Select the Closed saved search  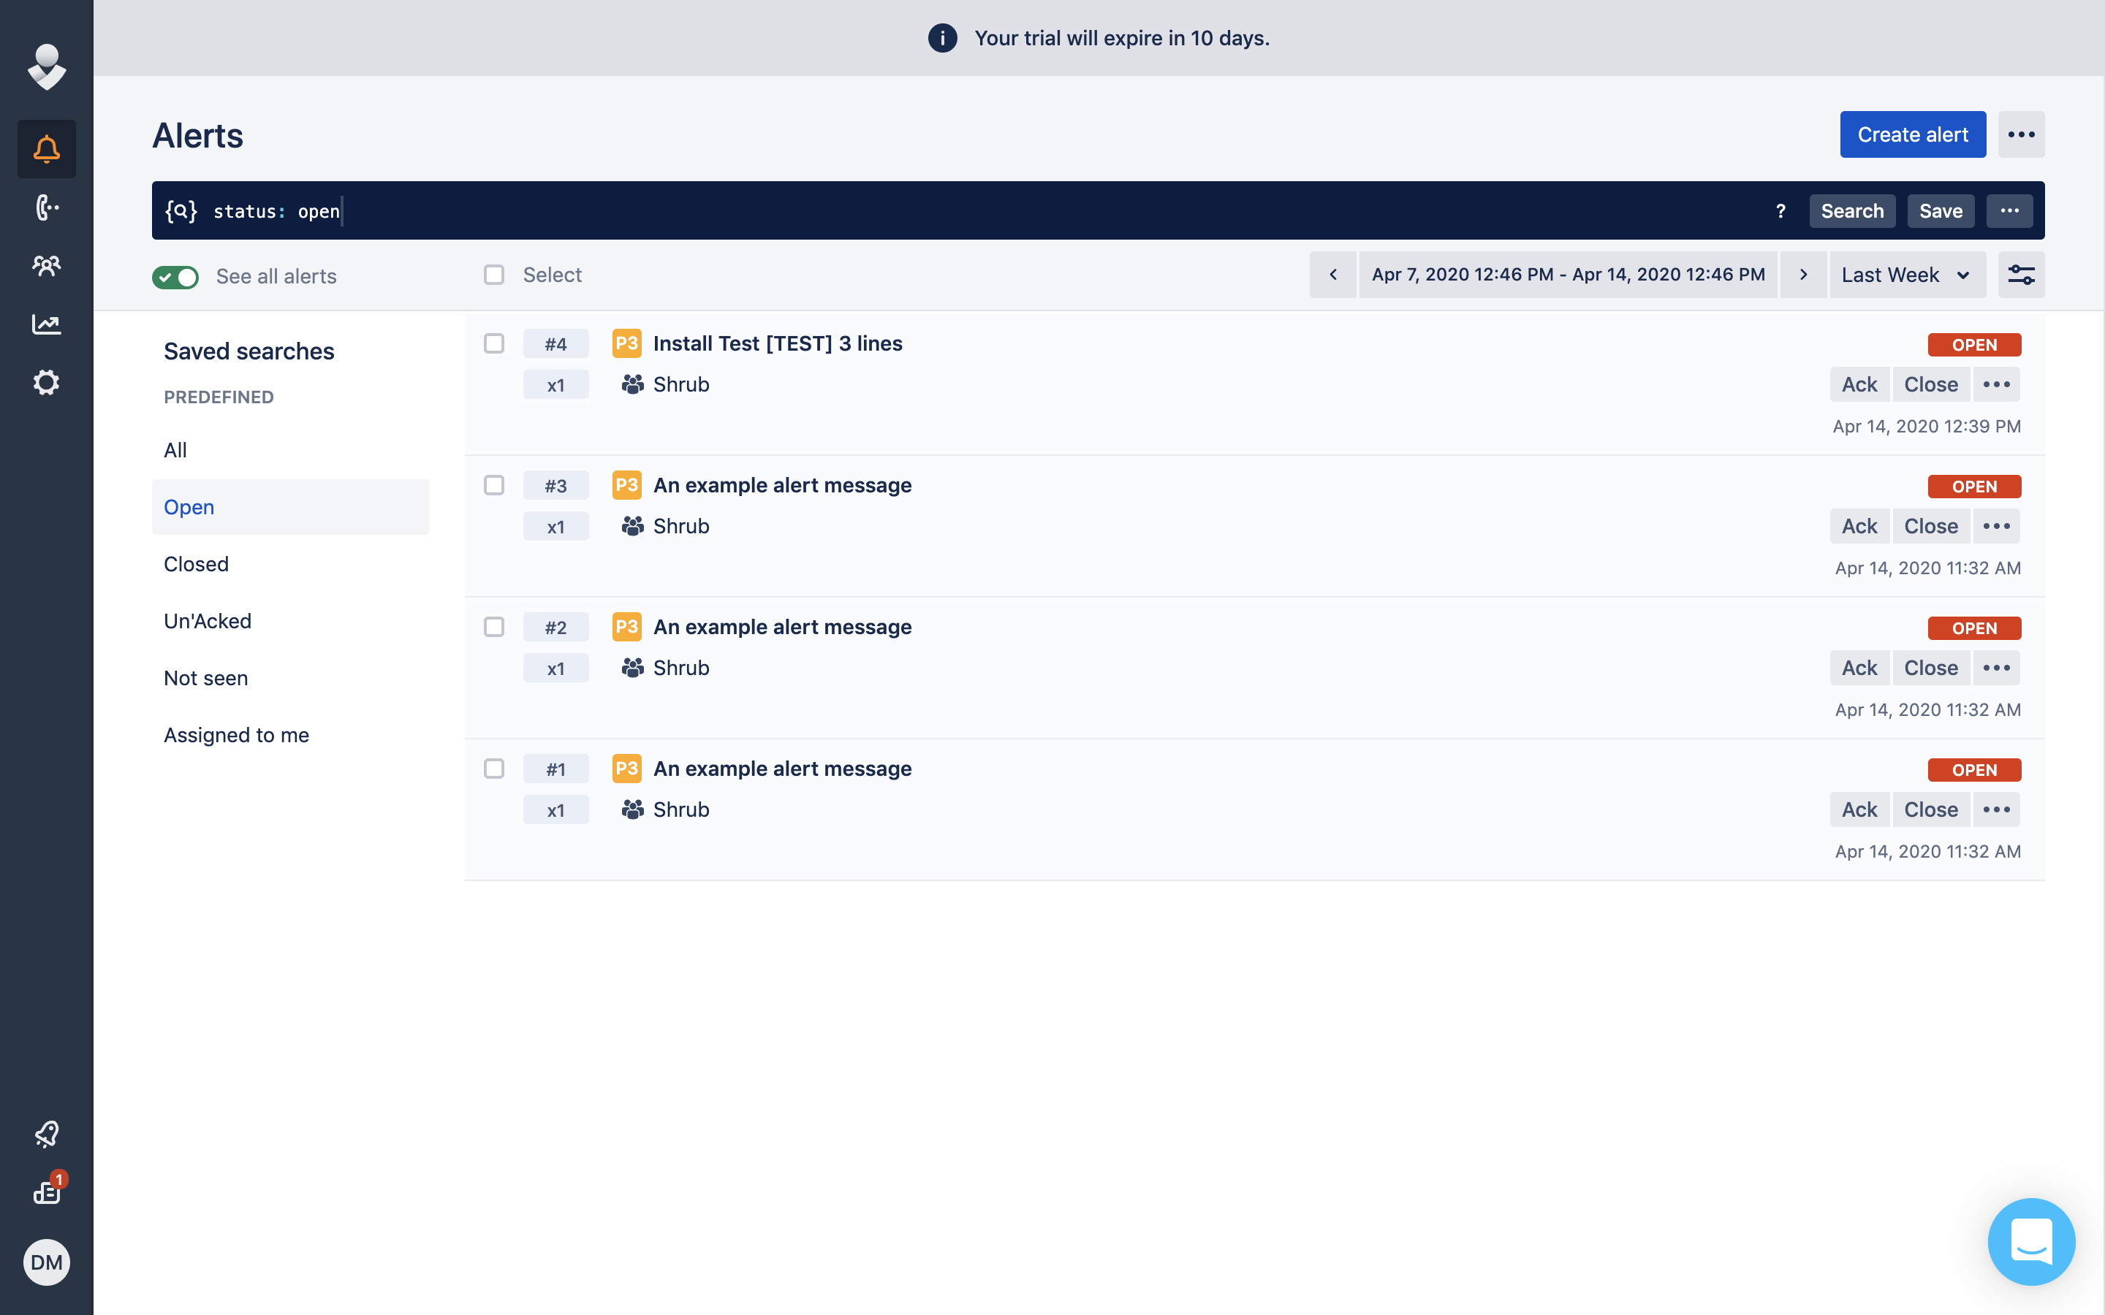click(197, 563)
